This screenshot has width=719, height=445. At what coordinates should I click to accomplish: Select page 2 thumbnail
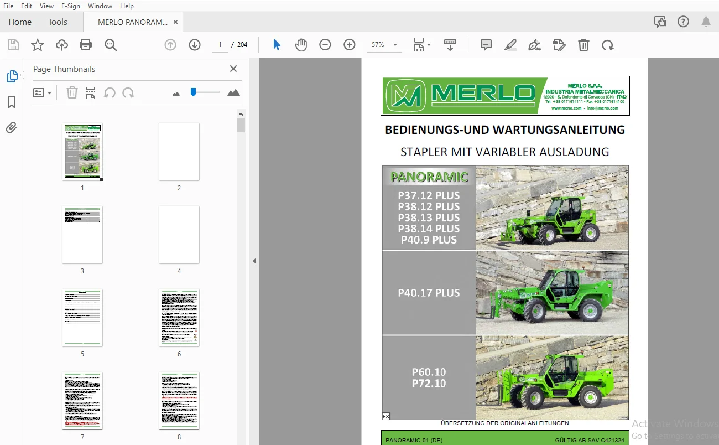click(179, 151)
